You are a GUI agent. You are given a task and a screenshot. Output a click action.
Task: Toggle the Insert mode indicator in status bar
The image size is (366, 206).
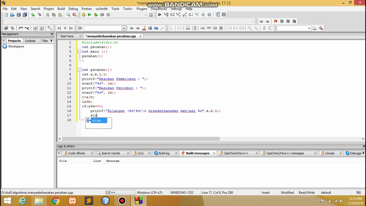tap(266, 193)
